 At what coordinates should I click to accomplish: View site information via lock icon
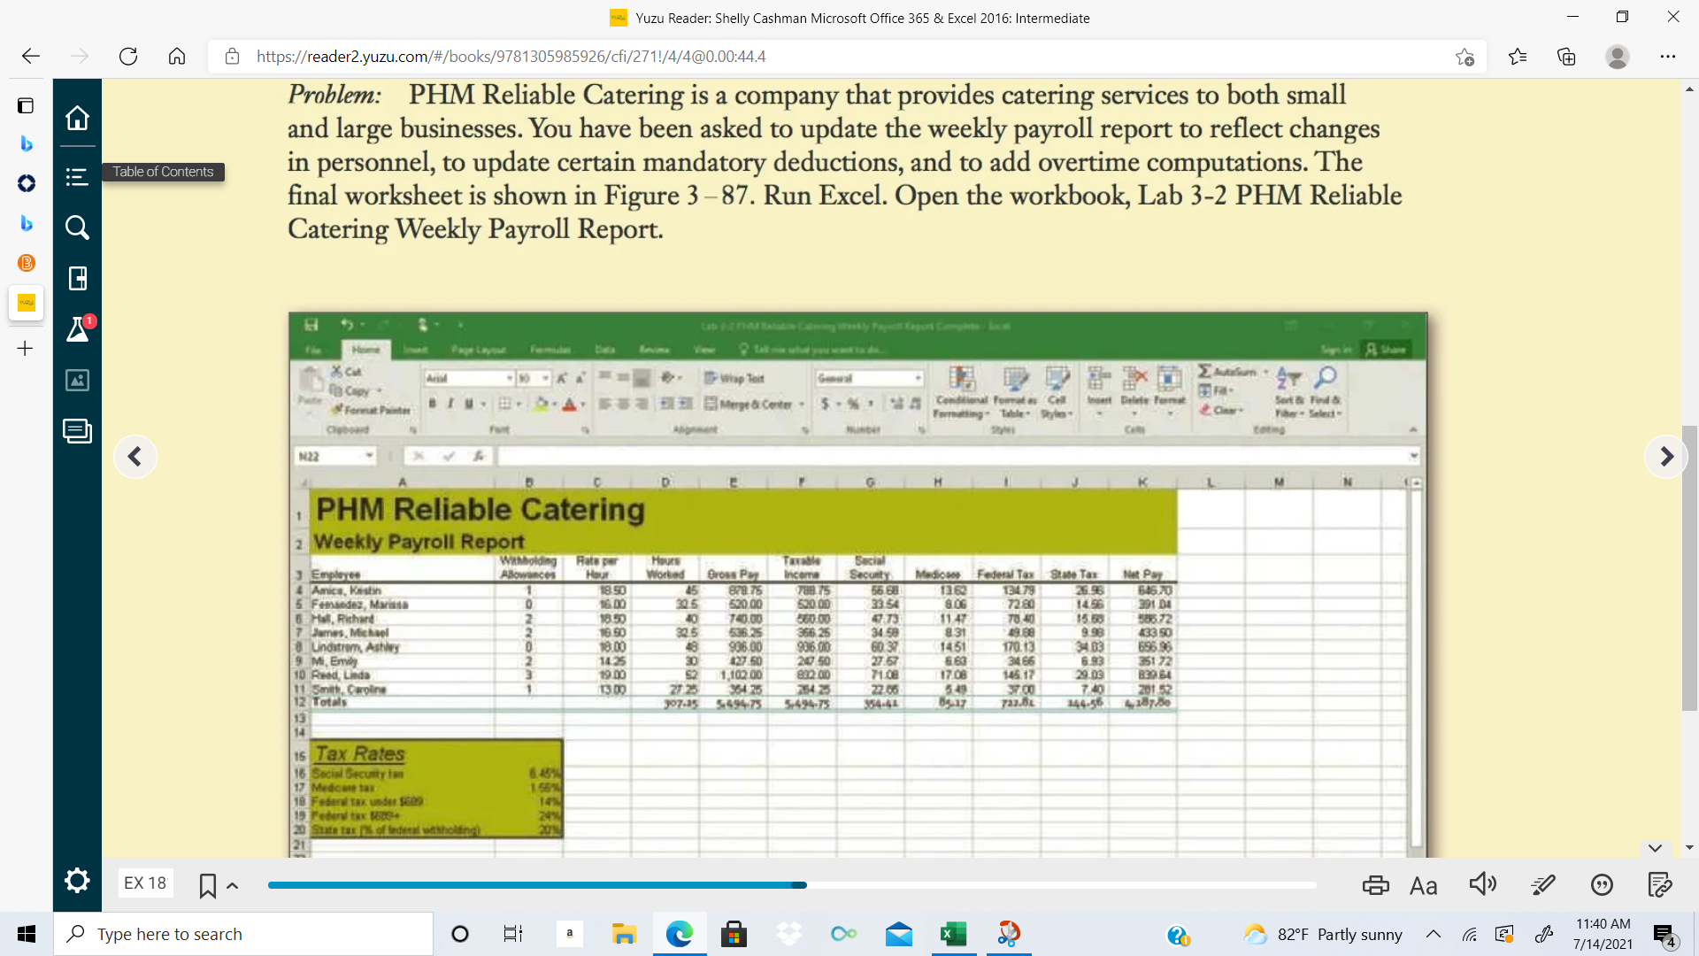[x=232, y=57]
